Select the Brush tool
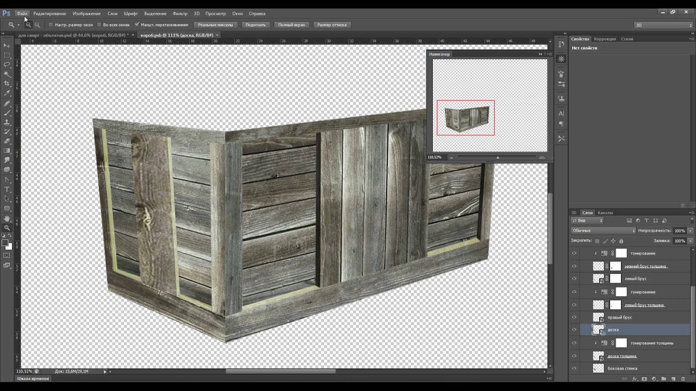The width and height of the screenshot is (696, 391). click(x=7, y=112)
